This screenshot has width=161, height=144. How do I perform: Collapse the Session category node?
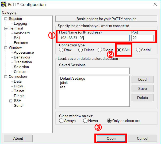click(x=6, y=19)
